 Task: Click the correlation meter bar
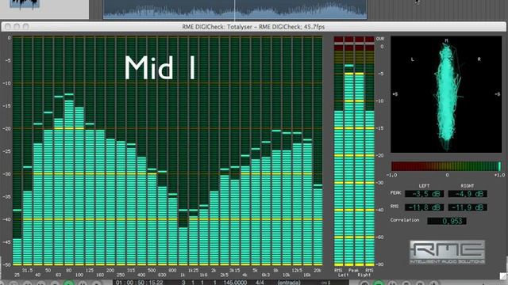446,166
